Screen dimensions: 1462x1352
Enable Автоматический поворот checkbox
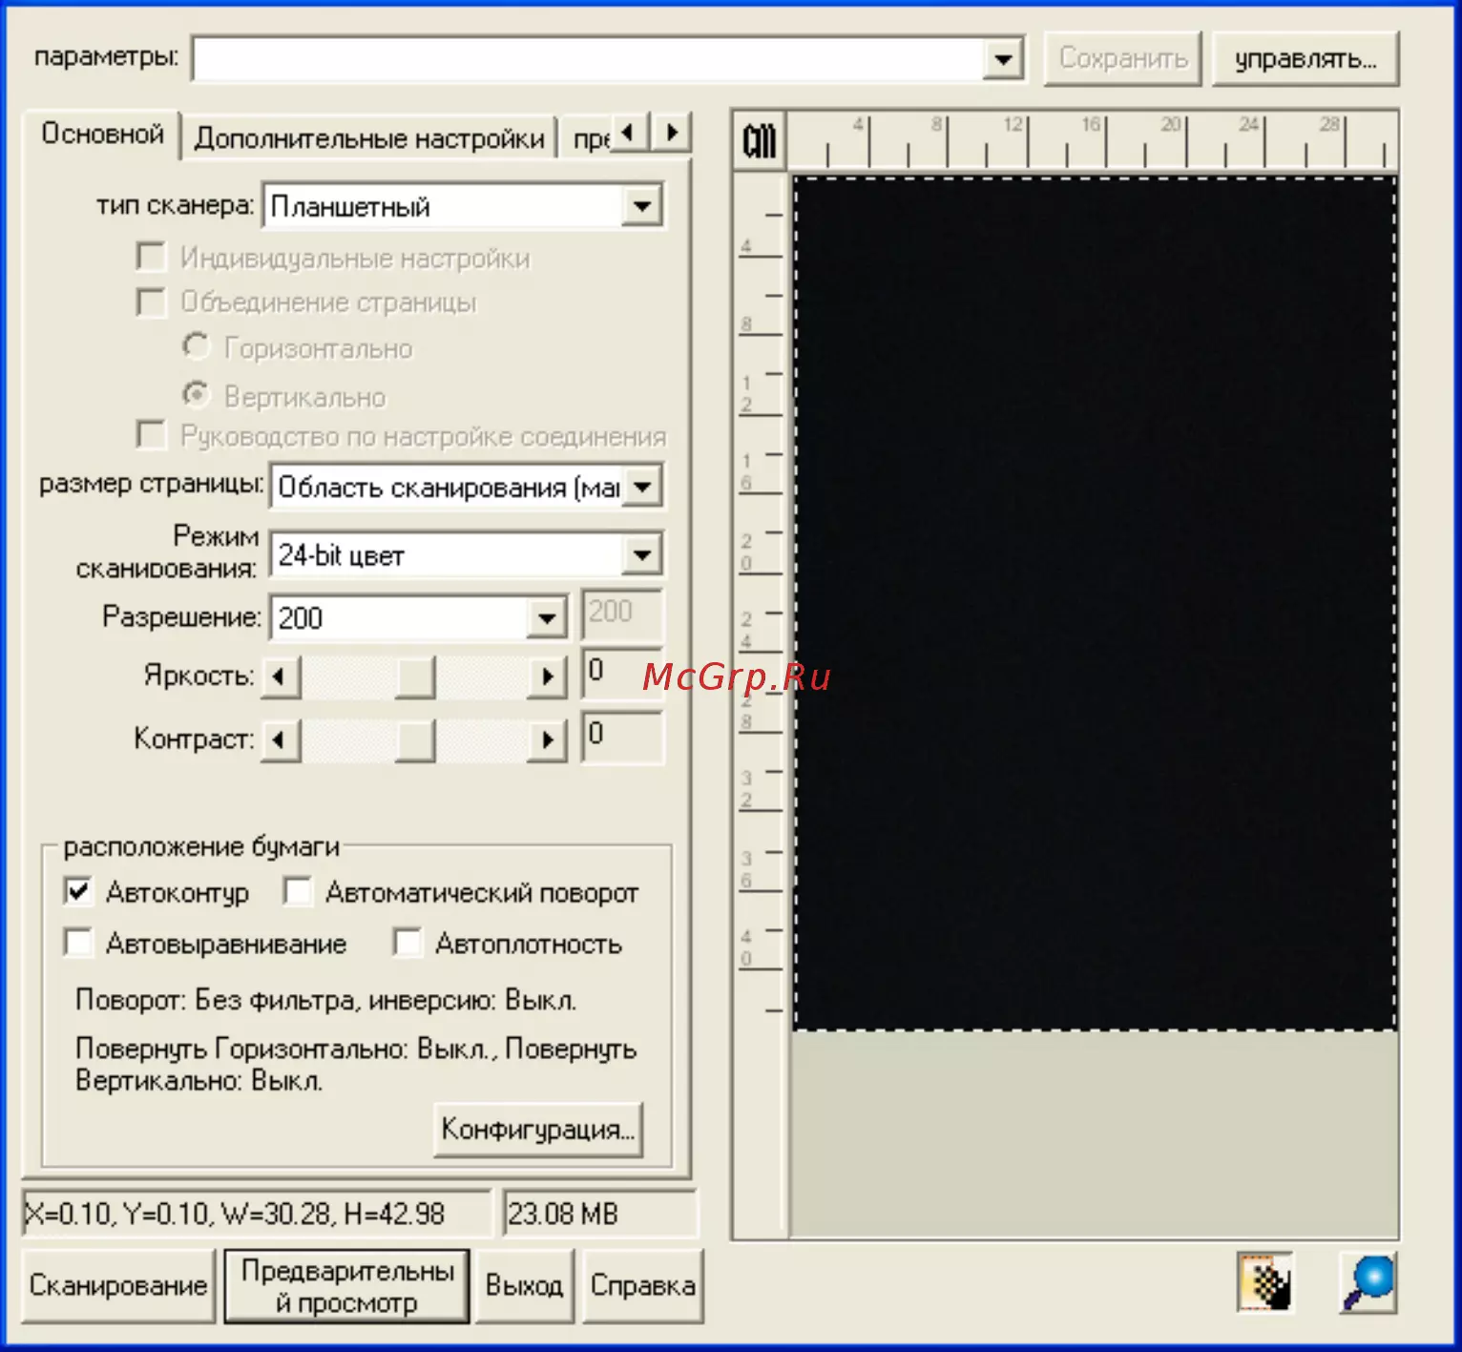[x=298, y=892]
